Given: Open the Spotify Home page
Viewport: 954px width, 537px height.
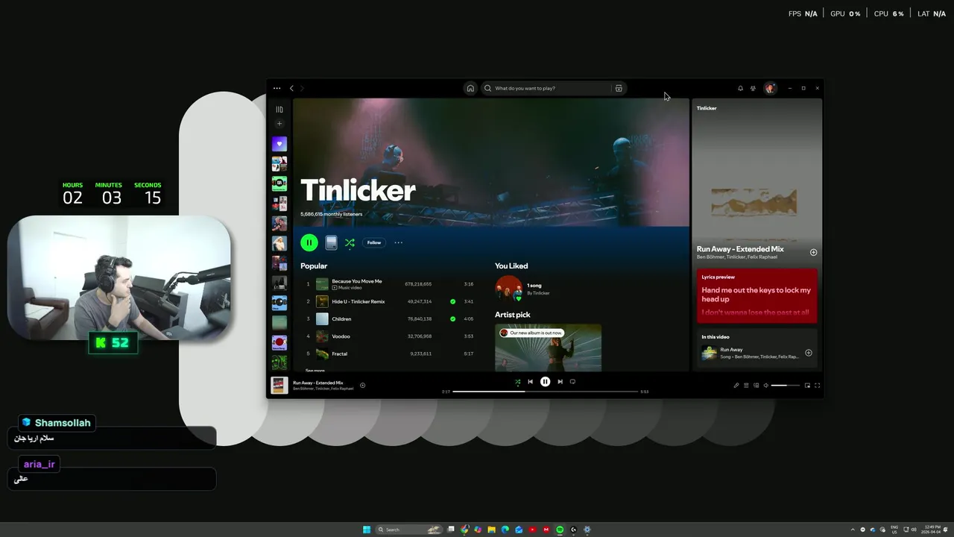Looking at the screenshot, I should [x=470, y=88].
